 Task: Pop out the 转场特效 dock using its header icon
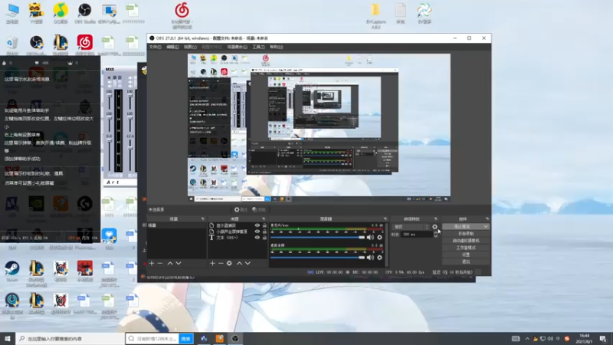(x=435, y=219)
